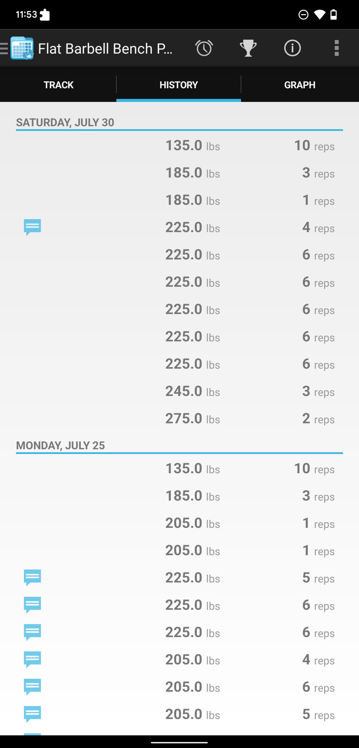The height and width of the screenshot is (748, 359).
Task: Switch to the TRACK tab
Action: click(x=58, y=85)
